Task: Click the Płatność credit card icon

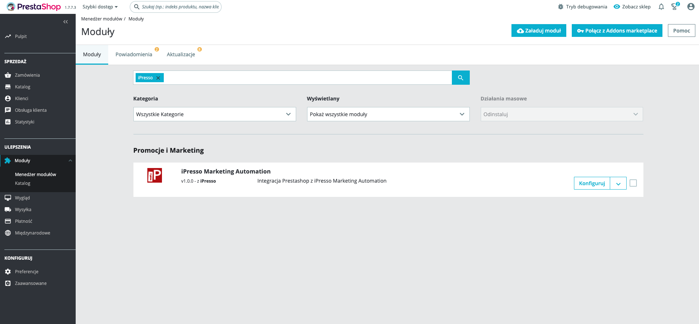Action: pyautogui.click(x=8, y=221)
